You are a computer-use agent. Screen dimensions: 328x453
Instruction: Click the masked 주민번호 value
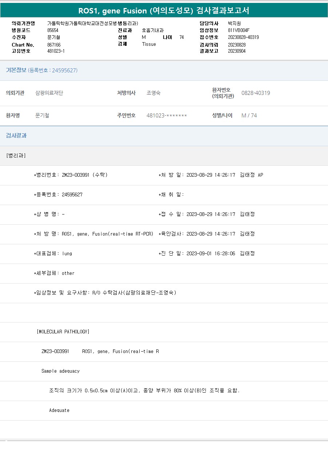pyautogui.click(x=167, y=116)
